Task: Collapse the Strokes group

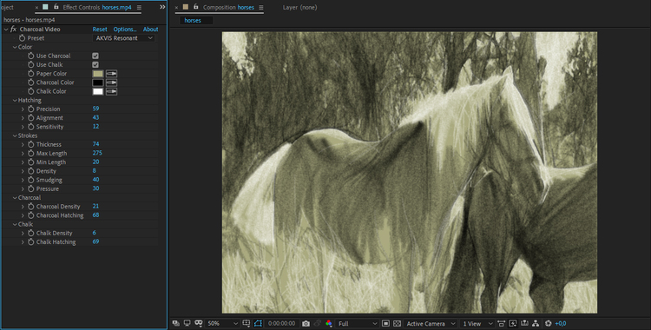Action: [15, 135]
